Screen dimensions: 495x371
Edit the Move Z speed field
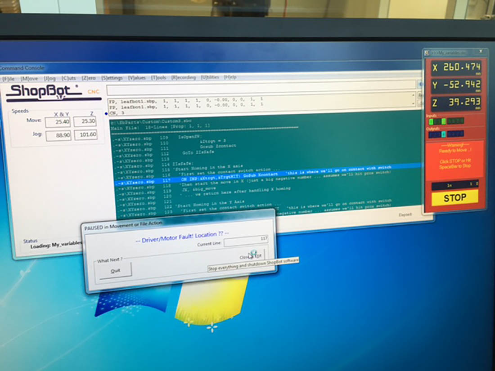pyautogui.click(x=85, y=121)
